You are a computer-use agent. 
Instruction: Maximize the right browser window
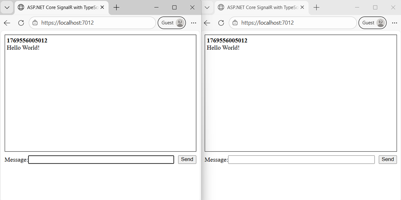(375, 7)
